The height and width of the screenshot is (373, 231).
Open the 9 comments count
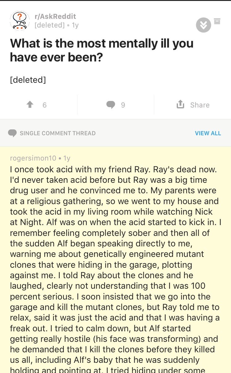[x=123, y=105]
